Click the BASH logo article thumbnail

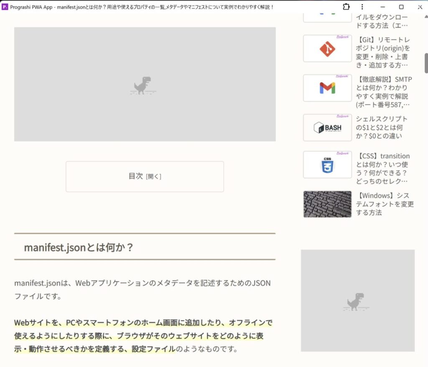click(x=327, y=128)
